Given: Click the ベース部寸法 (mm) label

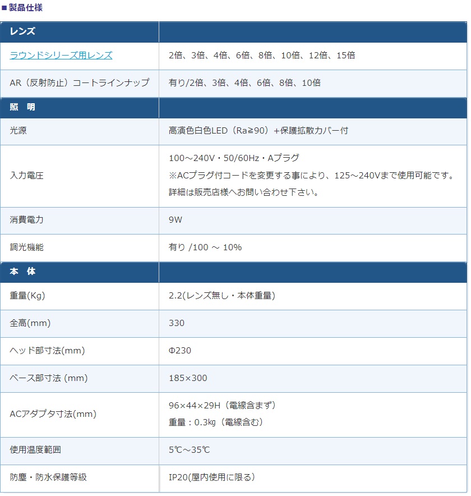Looking at the screenshot, I should click(x=49, y=378).
